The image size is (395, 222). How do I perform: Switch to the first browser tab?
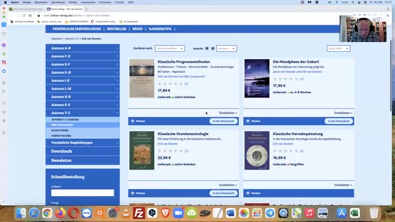(x=27, y=9)
